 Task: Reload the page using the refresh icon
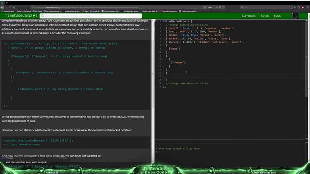pos(10,7)
